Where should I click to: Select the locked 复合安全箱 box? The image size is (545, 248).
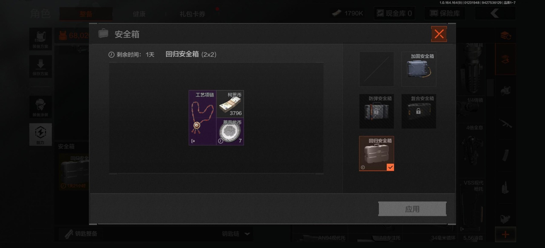click(x=419, y=111)
